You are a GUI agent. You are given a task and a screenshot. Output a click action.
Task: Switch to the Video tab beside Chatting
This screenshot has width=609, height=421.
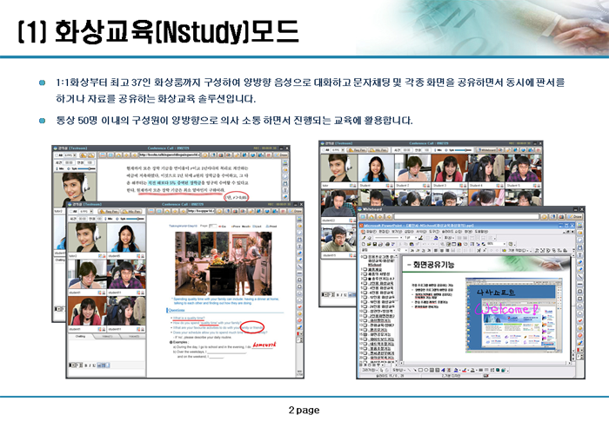[x=108, y=337]
